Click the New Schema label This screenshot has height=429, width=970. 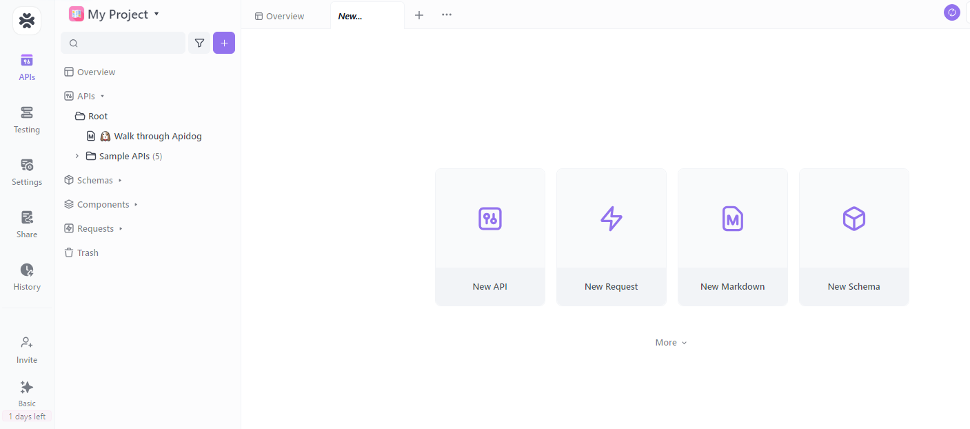tap(854, 286)
